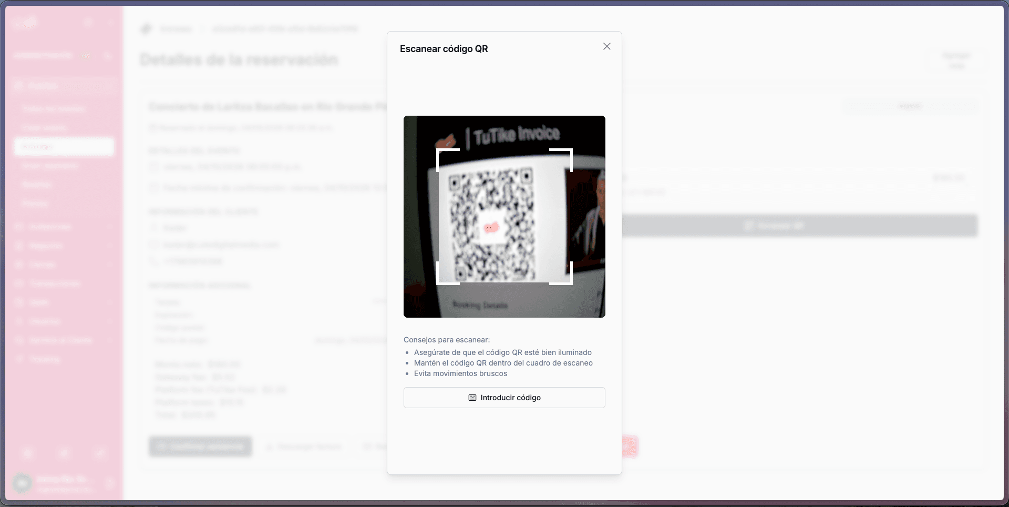This screenshot has height=507, width=1009.
Task: Click the Escanear código QR title
Action: (x=444, y=49)
